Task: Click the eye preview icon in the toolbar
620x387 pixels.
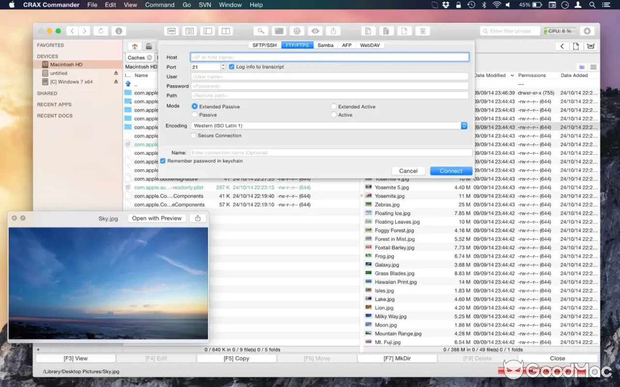Action: (x=315, y=30)
